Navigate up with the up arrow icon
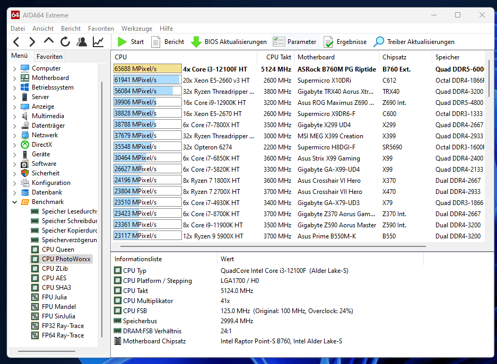 click(x=48, y=41)
